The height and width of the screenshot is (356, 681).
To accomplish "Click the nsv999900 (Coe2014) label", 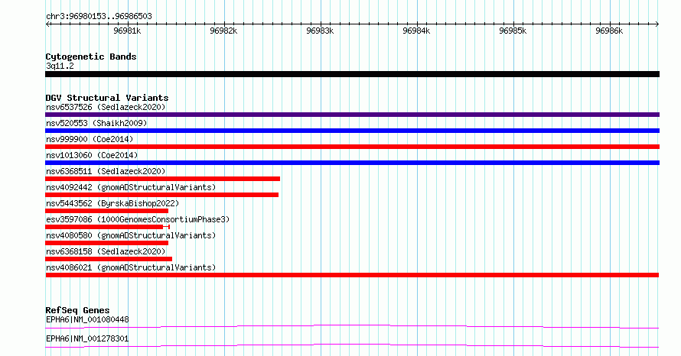I will pyautogui.click(x=90, y=139).
